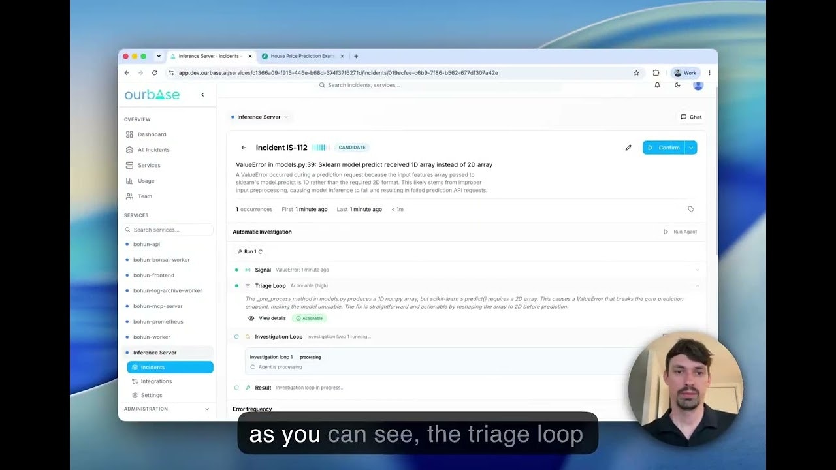Select bohun-frontend service

click(x=153, y=275)
